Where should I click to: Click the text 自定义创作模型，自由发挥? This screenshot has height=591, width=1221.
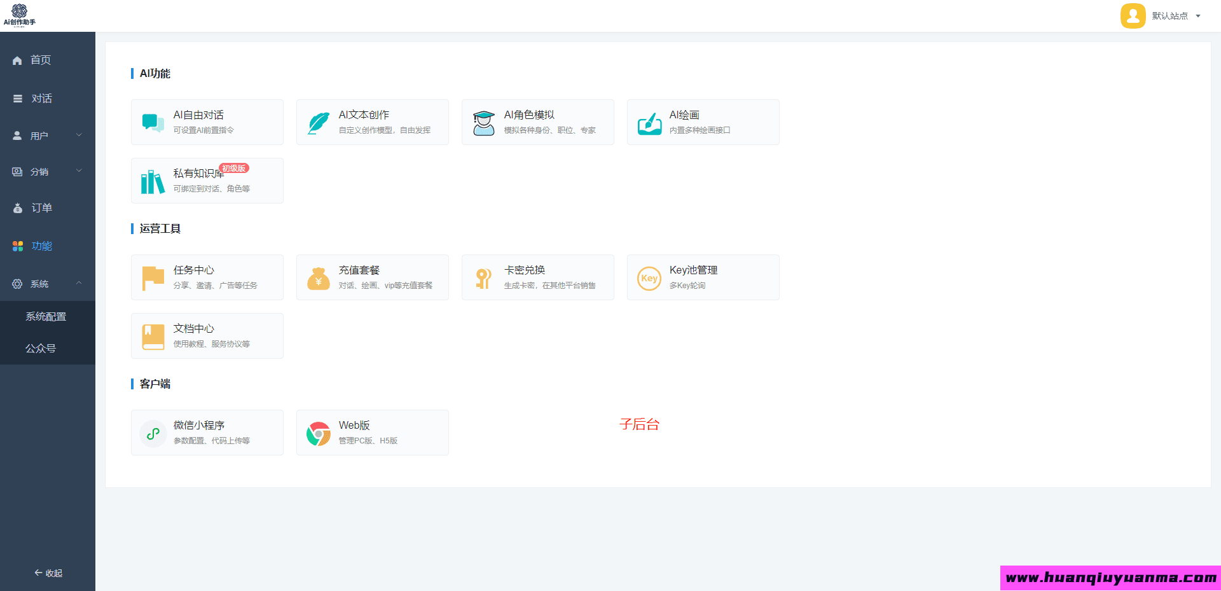[x=385, y=130]
